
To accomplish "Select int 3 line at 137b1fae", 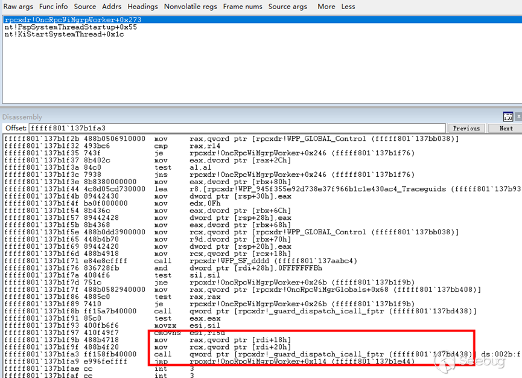I will pos(99,369).
